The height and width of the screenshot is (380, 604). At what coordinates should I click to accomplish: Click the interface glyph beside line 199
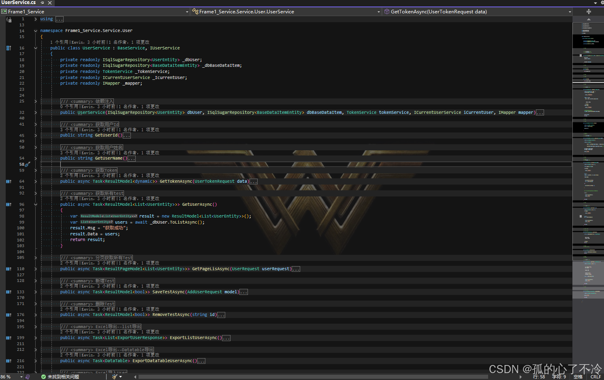tap(9, 338)
